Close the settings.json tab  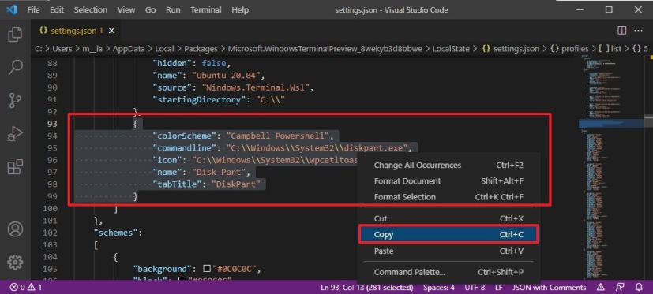(x=111, y=31)
